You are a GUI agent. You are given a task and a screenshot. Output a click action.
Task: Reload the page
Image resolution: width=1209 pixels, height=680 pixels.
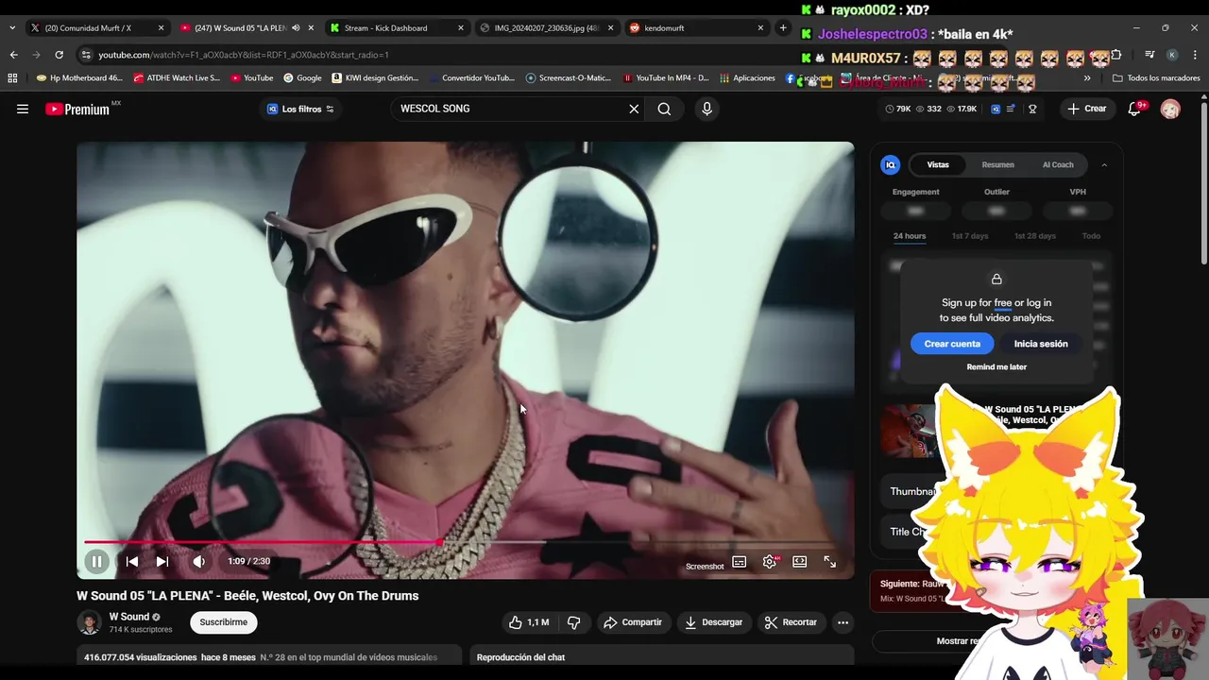pyautogui.click(x=59, y=55)
